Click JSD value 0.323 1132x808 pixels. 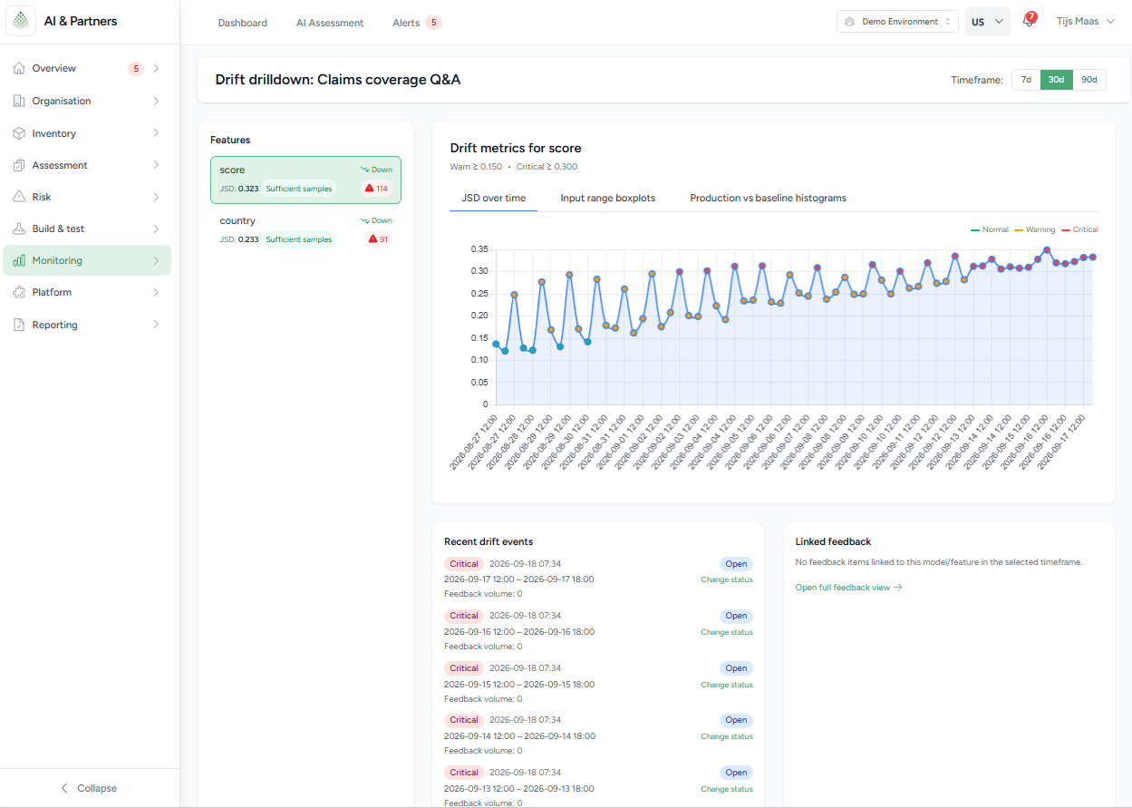tap(248, 189)
